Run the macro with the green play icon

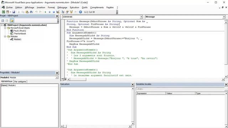coord(45,12)
